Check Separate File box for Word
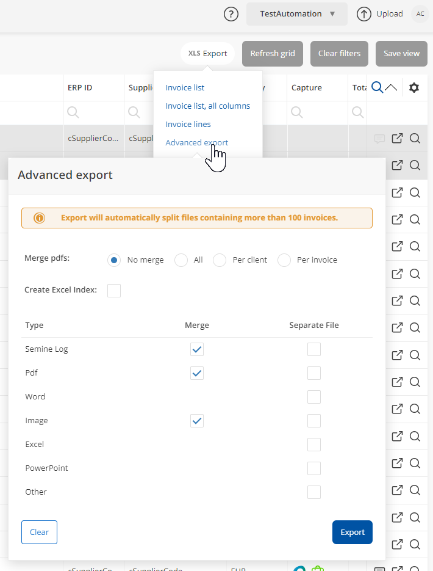This screenshot has width=433, height=571. click(x=314, y=397)
